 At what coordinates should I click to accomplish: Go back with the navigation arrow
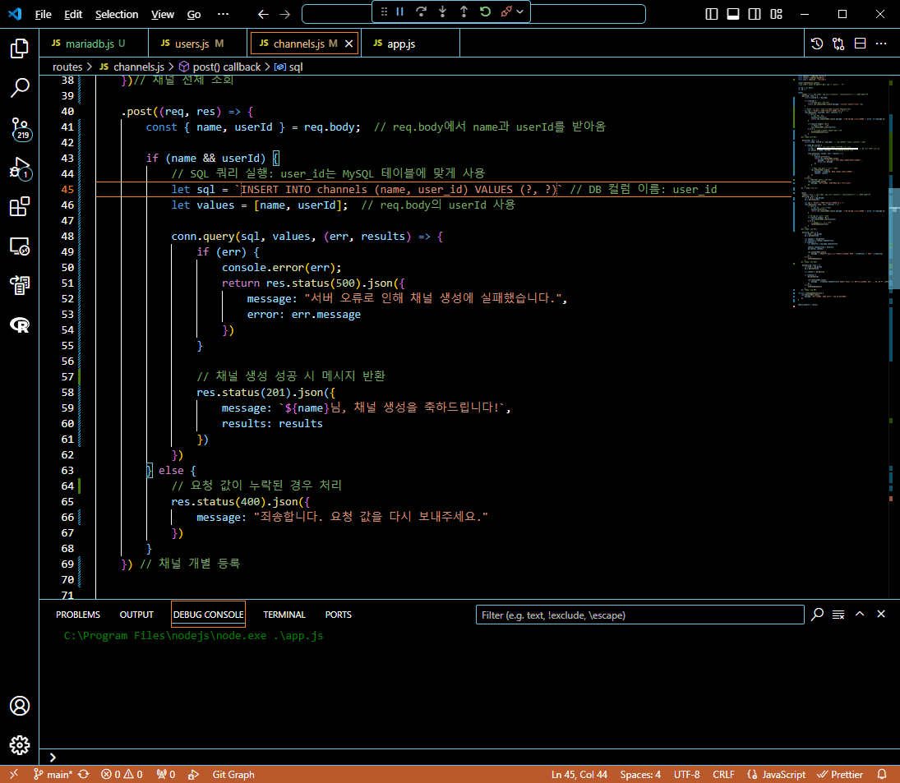tap(264, 14)
